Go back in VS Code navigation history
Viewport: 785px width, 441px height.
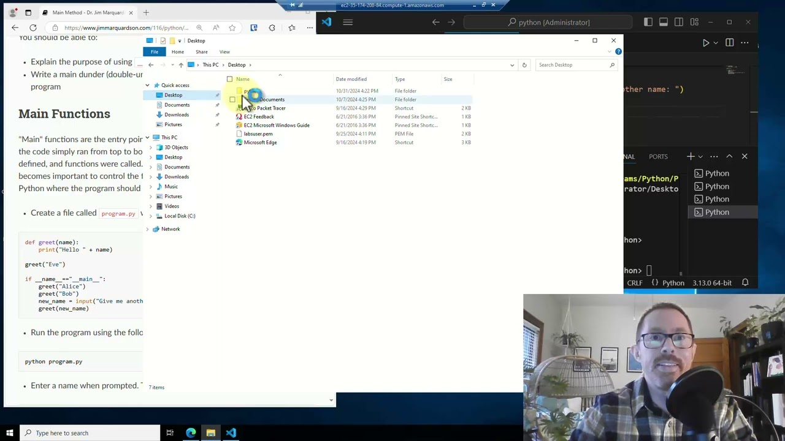coord(435,22)
